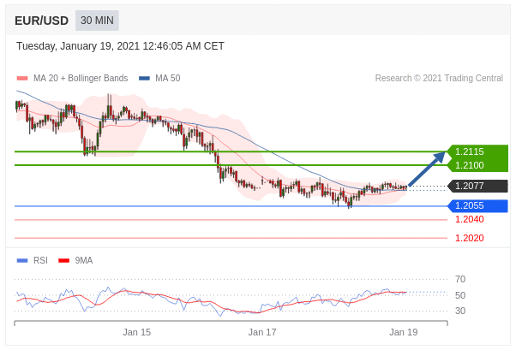
Task: Click the Jan 15 date axis label
Action: click(x=136, y=332)
